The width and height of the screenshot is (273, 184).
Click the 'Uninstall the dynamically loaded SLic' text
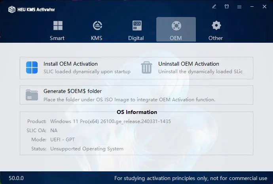[x=200, y=72]
